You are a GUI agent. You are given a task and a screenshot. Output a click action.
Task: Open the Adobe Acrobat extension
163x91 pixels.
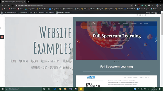pyautogui.click(x=139, y=6)
